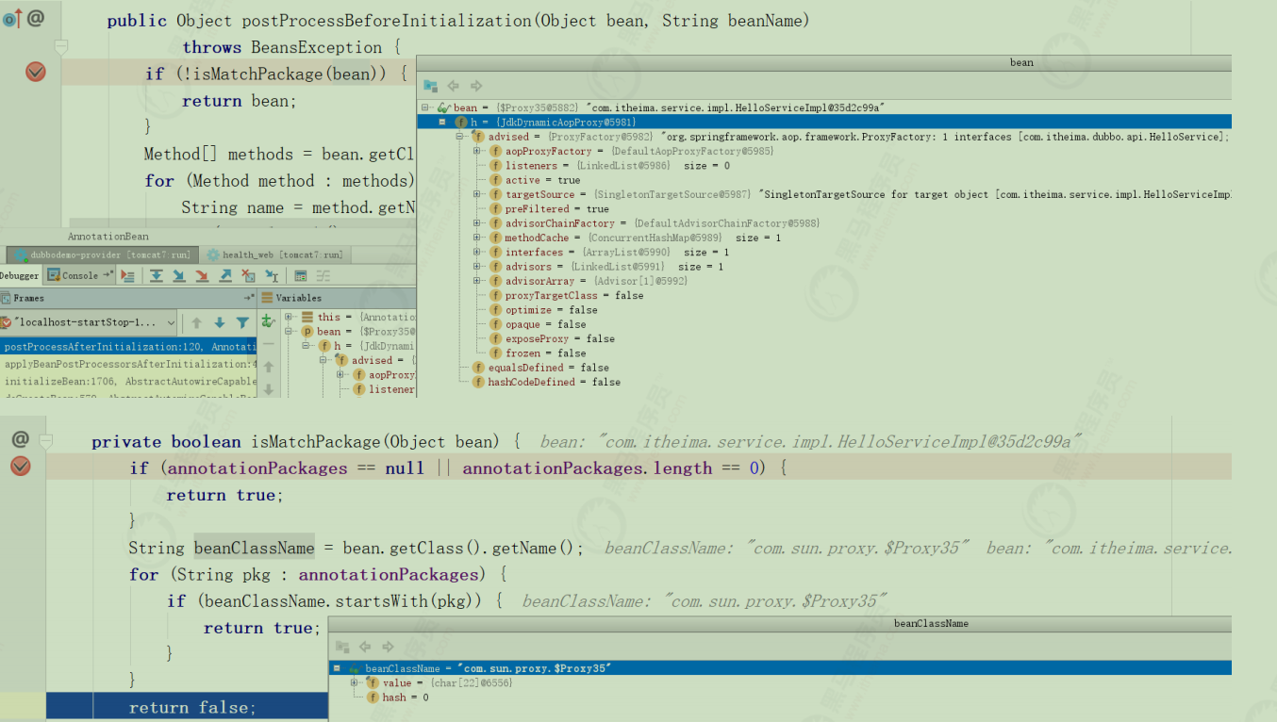
Task: Switch to health_web [tomcat7:run] tab
Action: coord(275,254)
